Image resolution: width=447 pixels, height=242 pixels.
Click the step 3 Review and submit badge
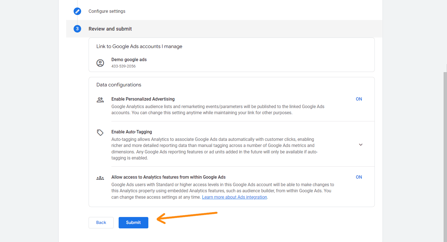[77, 29]
